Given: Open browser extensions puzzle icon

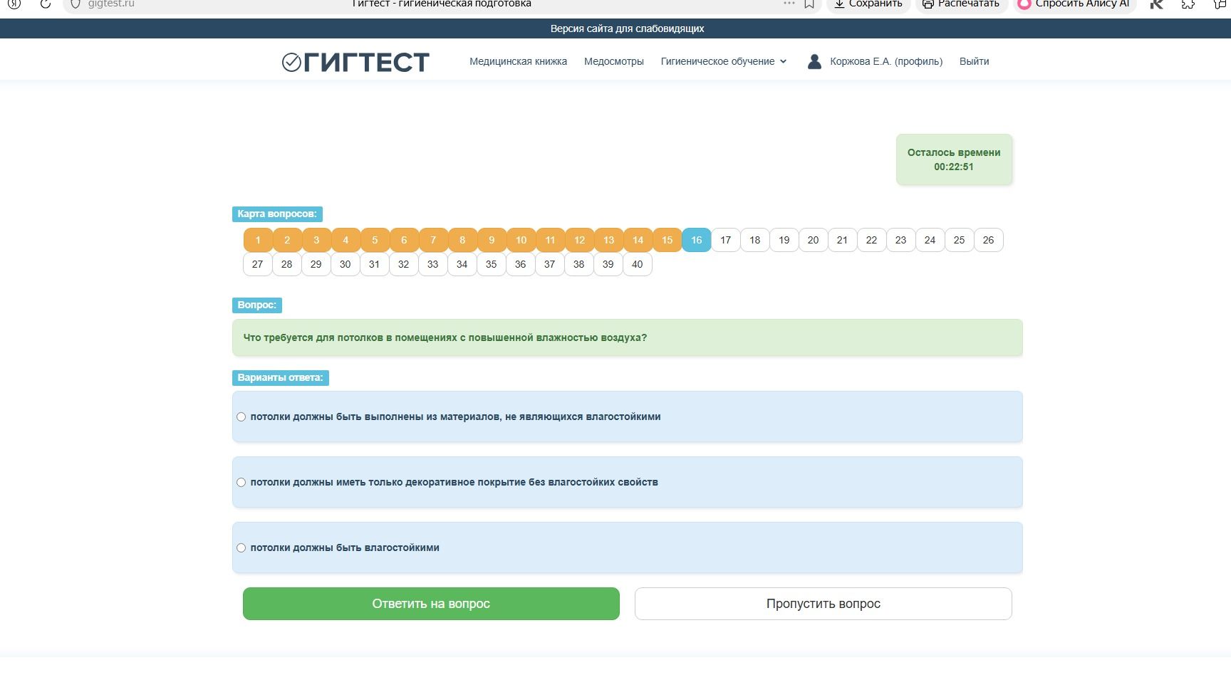Looking at the screenshot, I should [x=1188, y=4].
